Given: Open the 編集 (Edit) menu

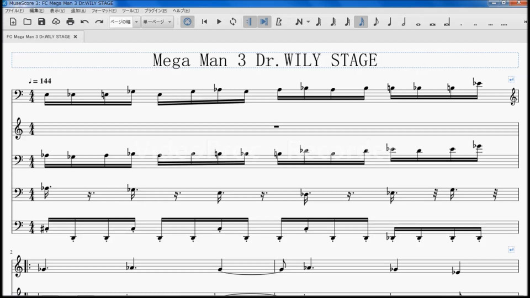Looking at the screenshot, I should (37, 11).
